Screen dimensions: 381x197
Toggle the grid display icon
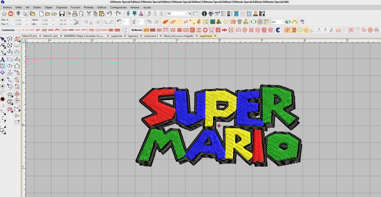260,22
